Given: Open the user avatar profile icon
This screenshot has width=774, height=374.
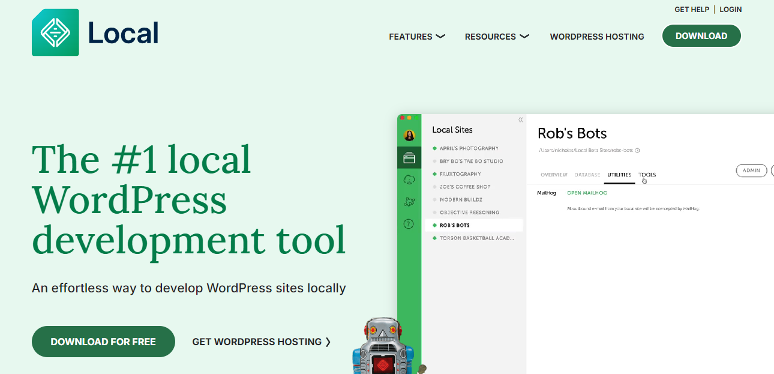Looking at the screenshot, I should [x=410, y=135].
